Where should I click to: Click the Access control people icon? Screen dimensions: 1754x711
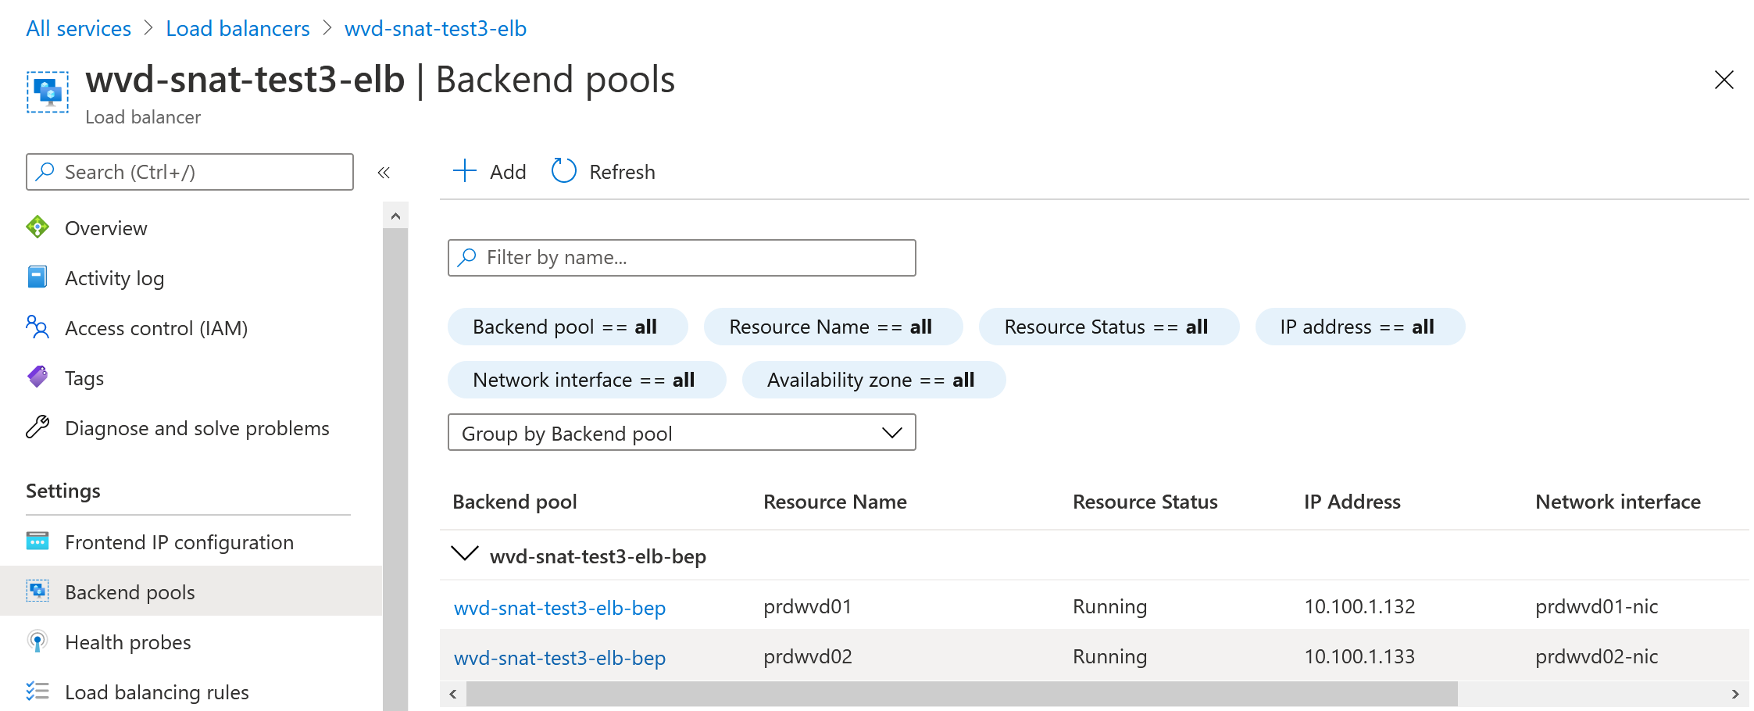click(x=38, y=327)
